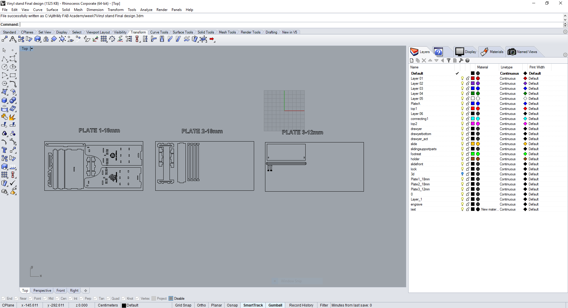
Task: Click the red arrow transform icon
Action: [x=212, y=39]
